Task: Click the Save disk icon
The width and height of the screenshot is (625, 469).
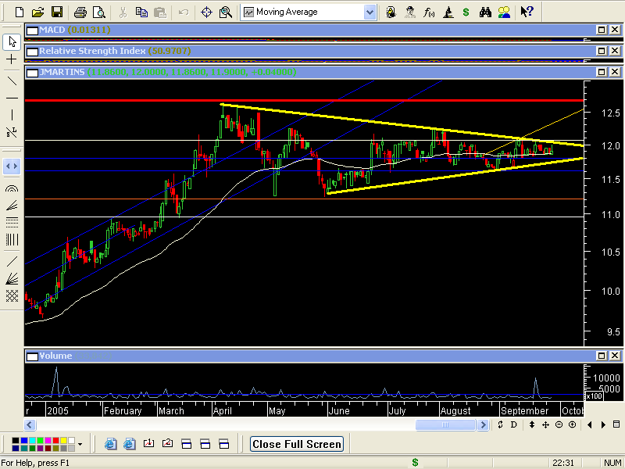Action: 56,12
